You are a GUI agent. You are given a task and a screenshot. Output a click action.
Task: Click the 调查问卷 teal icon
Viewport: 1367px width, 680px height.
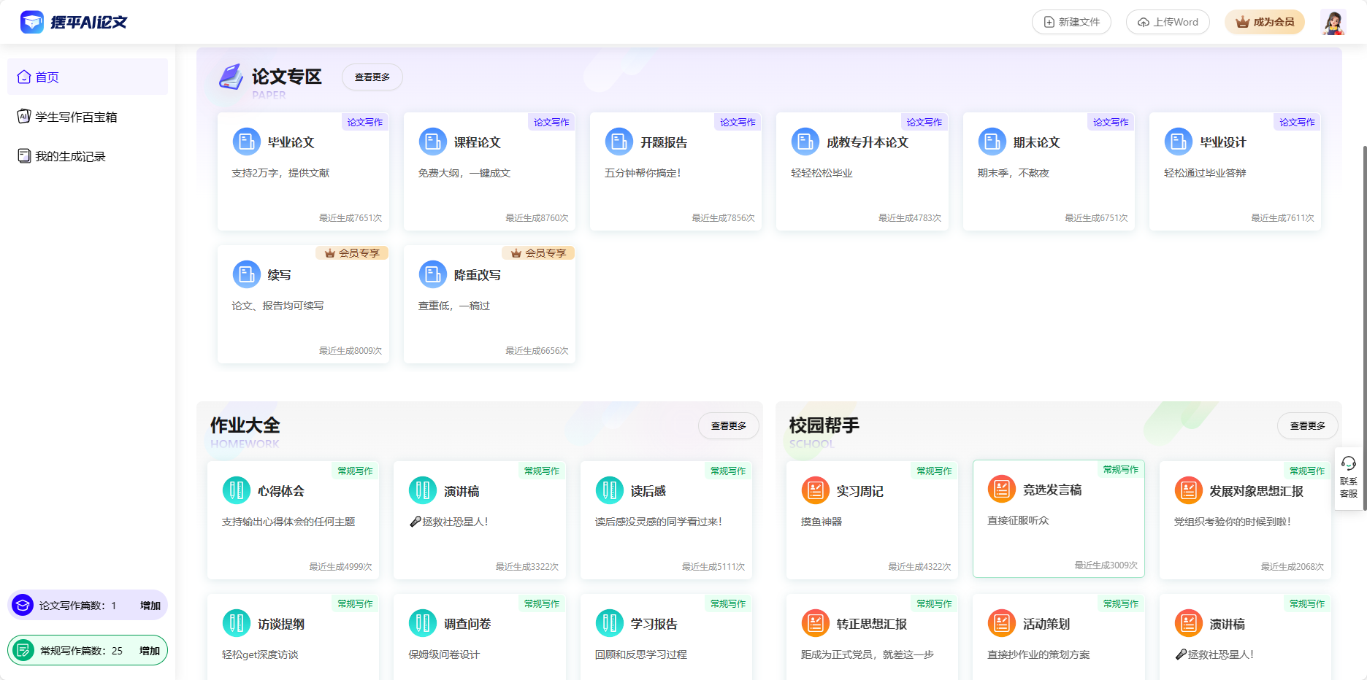[x=423, y=623]
